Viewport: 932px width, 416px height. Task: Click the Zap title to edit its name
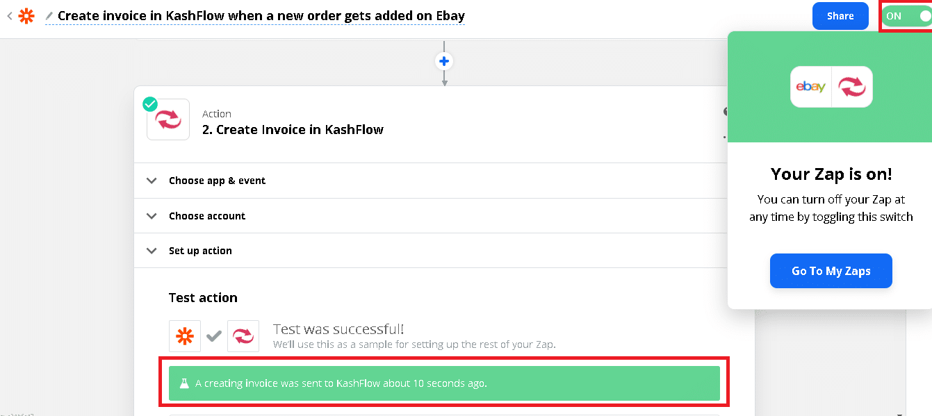[x=261, y=15]
